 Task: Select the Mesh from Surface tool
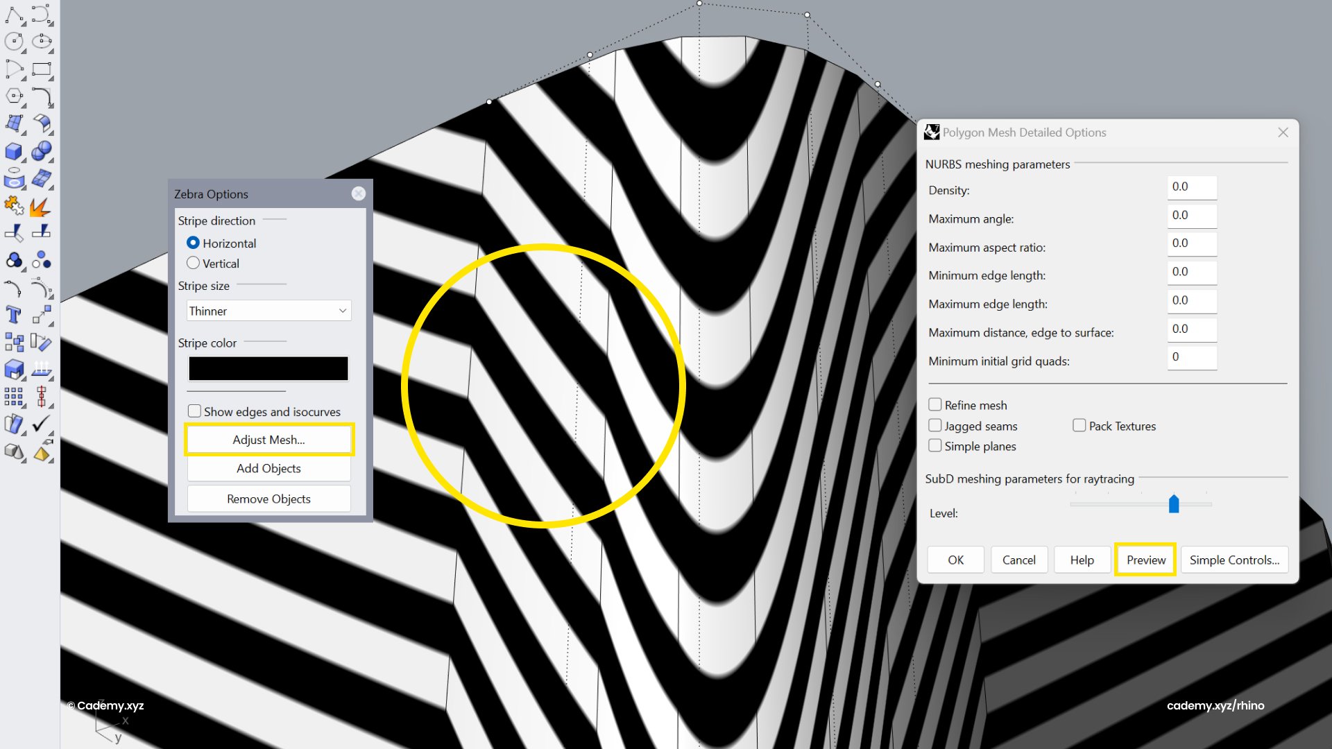(x=42, y=178)
